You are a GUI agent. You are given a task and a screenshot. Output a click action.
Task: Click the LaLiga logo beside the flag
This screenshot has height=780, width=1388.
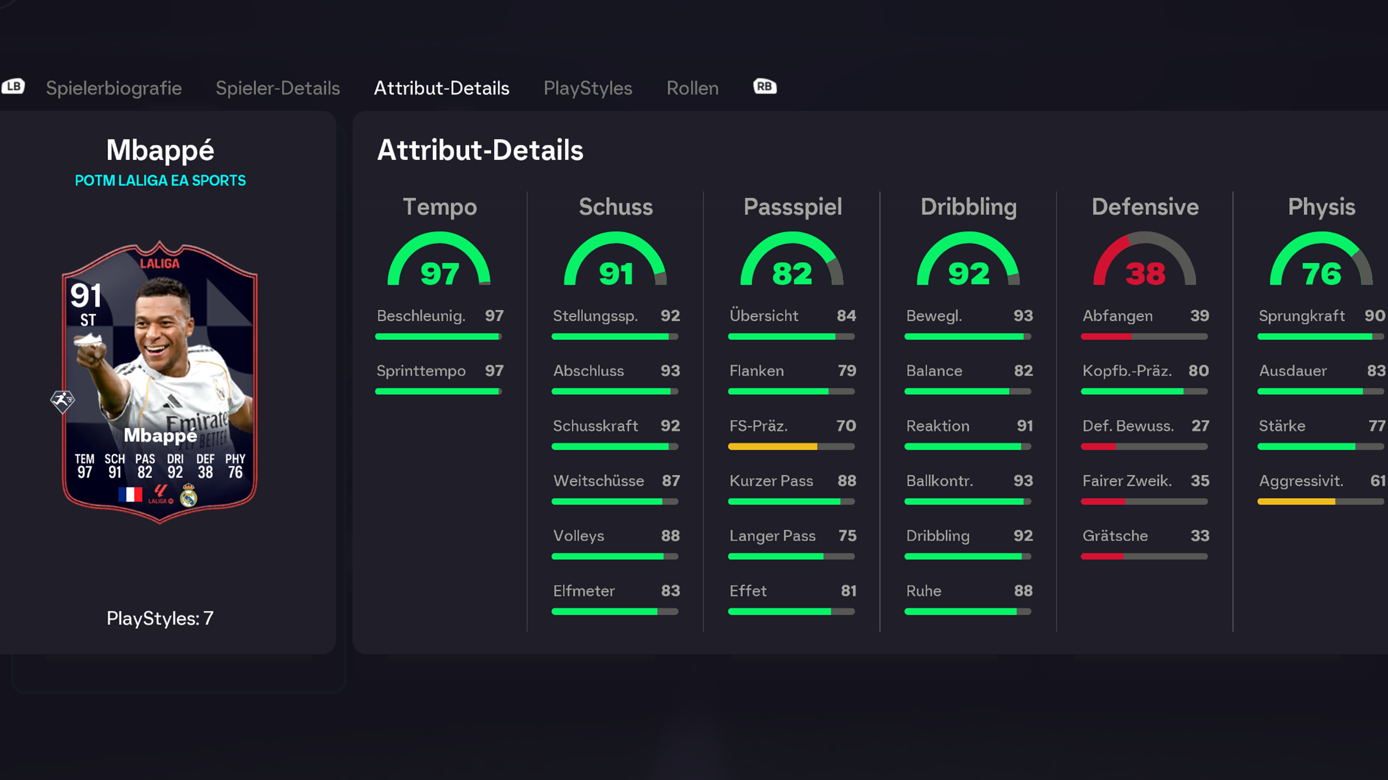coord(160,494)
